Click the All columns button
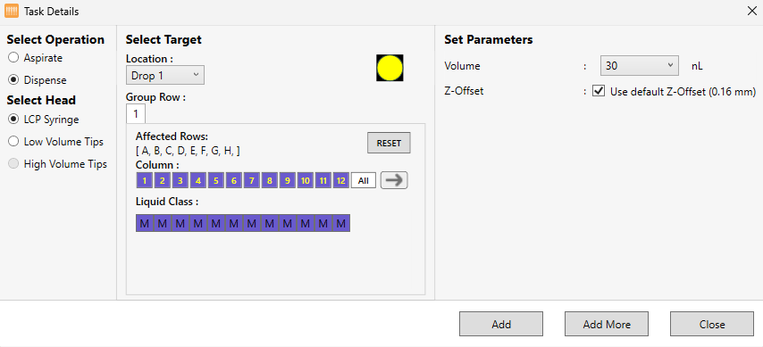Screen dimensions: 763x347 pyautogui.click(x=364, y=181)
